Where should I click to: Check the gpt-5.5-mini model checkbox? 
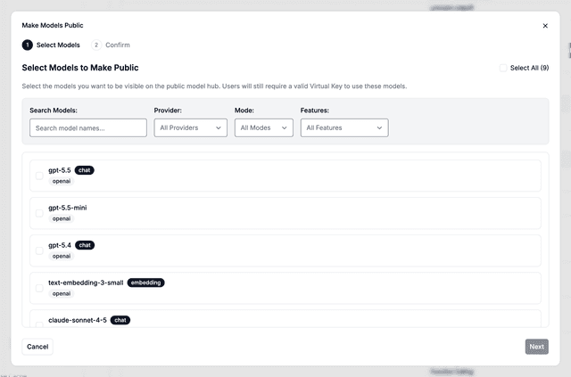(x=39, y=213)
